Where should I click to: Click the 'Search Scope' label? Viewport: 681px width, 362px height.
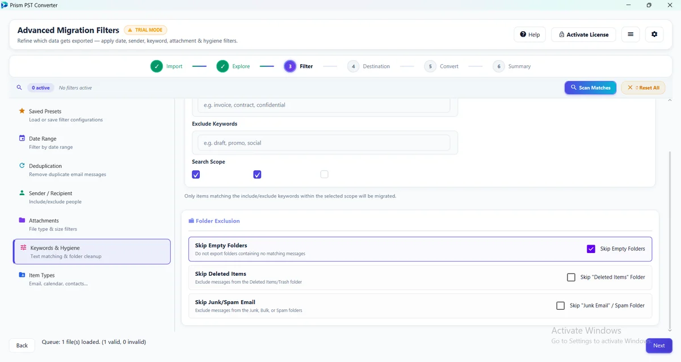pos(208,162)
